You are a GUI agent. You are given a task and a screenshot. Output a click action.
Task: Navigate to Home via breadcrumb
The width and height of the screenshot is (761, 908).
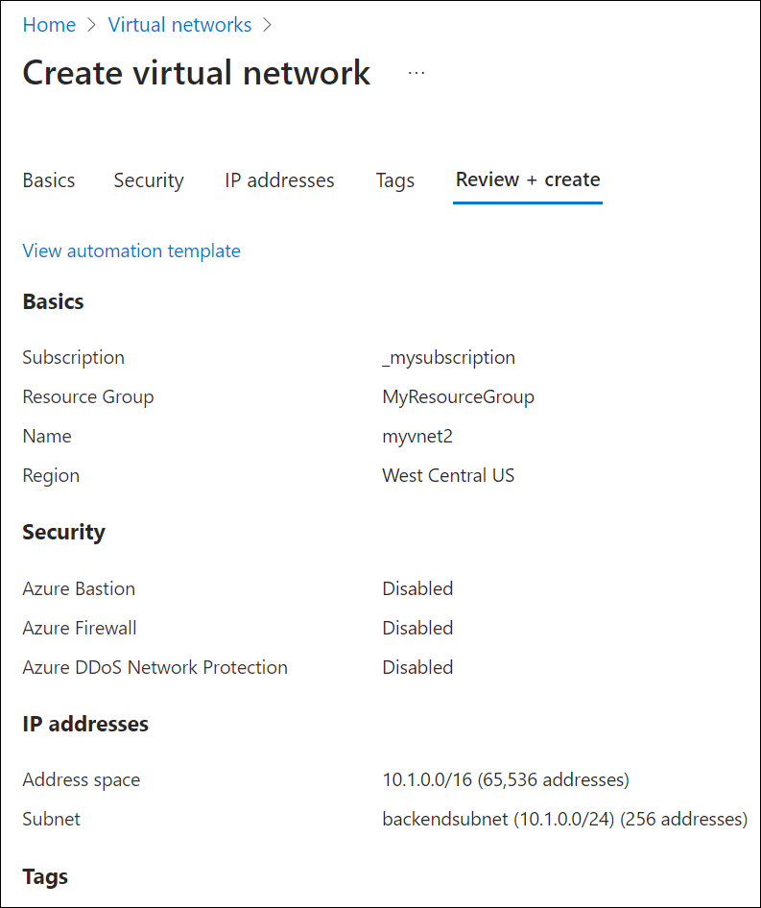49,24
